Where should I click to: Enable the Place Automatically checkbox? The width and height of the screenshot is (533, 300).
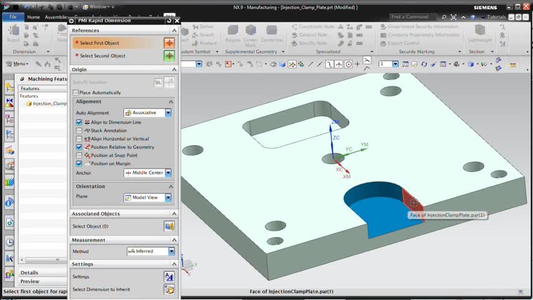76,92
